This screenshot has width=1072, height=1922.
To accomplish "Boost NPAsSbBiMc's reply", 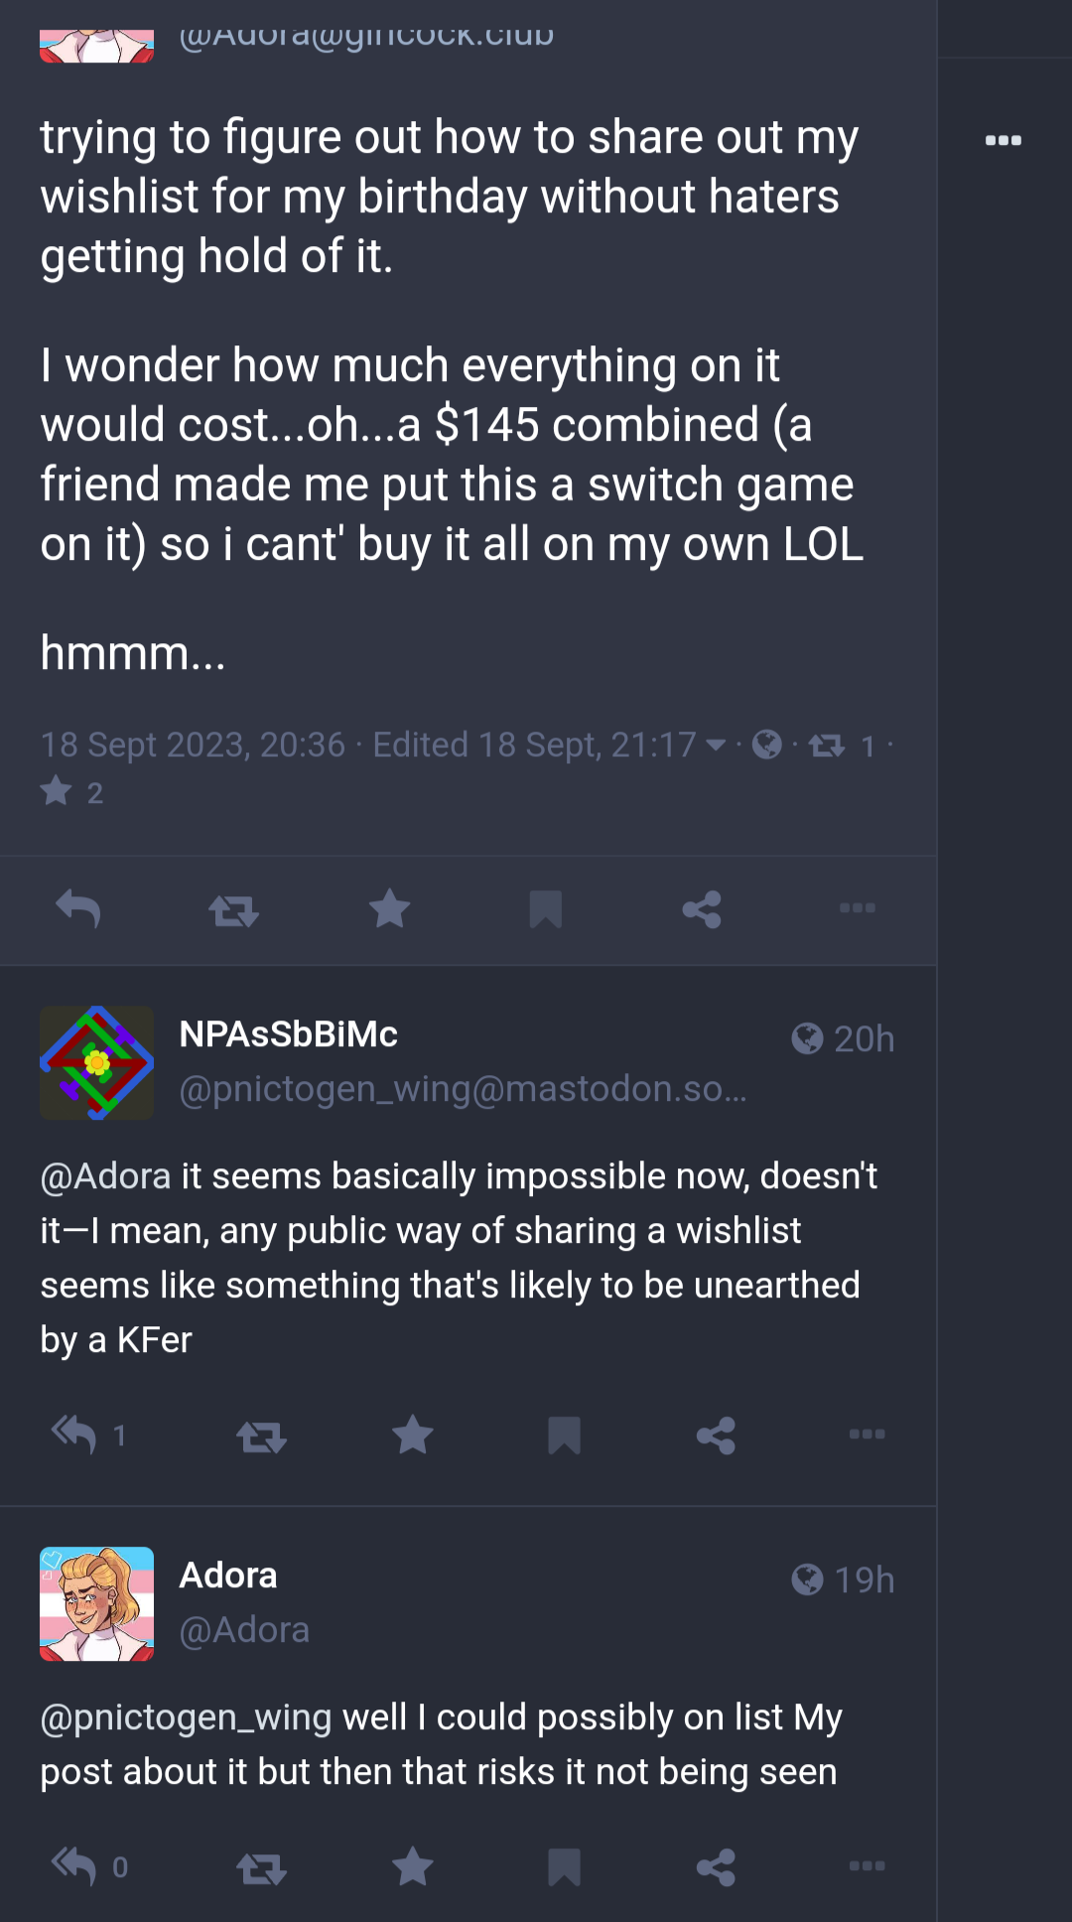I will click(262, 1436).
